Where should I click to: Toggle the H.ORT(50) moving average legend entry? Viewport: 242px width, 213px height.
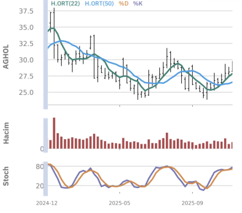pos(99,4)
